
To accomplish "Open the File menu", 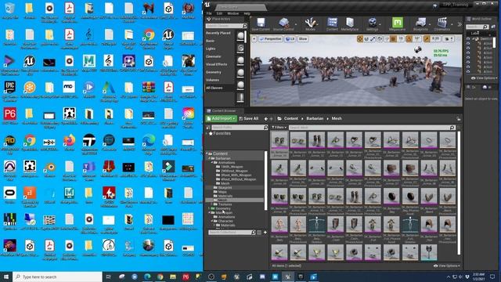I will pyautogui.click(x=209, y=13).
